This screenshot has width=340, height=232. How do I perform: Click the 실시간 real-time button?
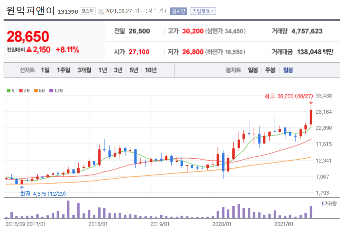[x=178, y=11]
